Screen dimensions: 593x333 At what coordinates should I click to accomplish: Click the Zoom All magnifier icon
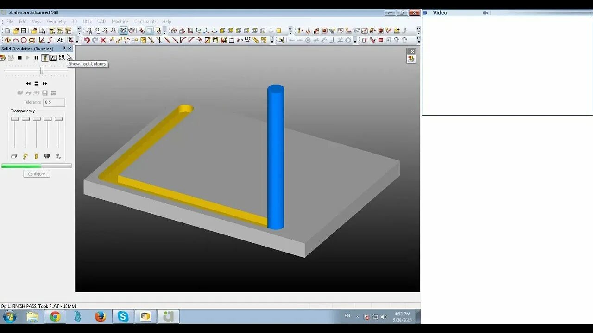pyautogui.click(x=89, y=31)
